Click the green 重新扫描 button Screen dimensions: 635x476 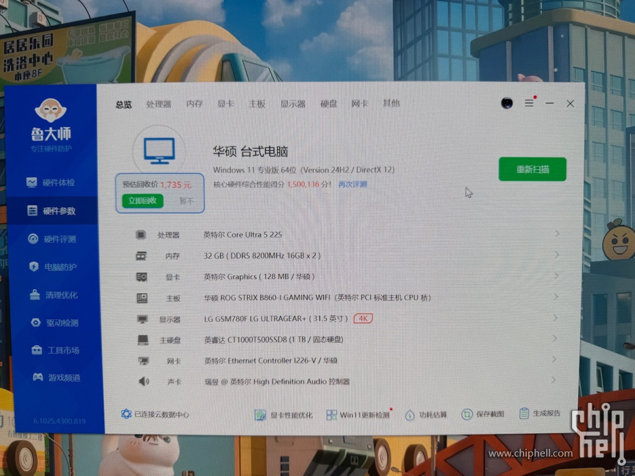point(533,169)
